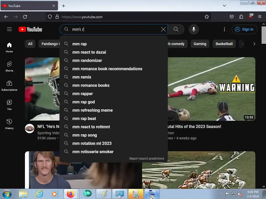This screenshot has width=266, height=199.
Task: Click the volume icon in system tray
Action: 240,194
